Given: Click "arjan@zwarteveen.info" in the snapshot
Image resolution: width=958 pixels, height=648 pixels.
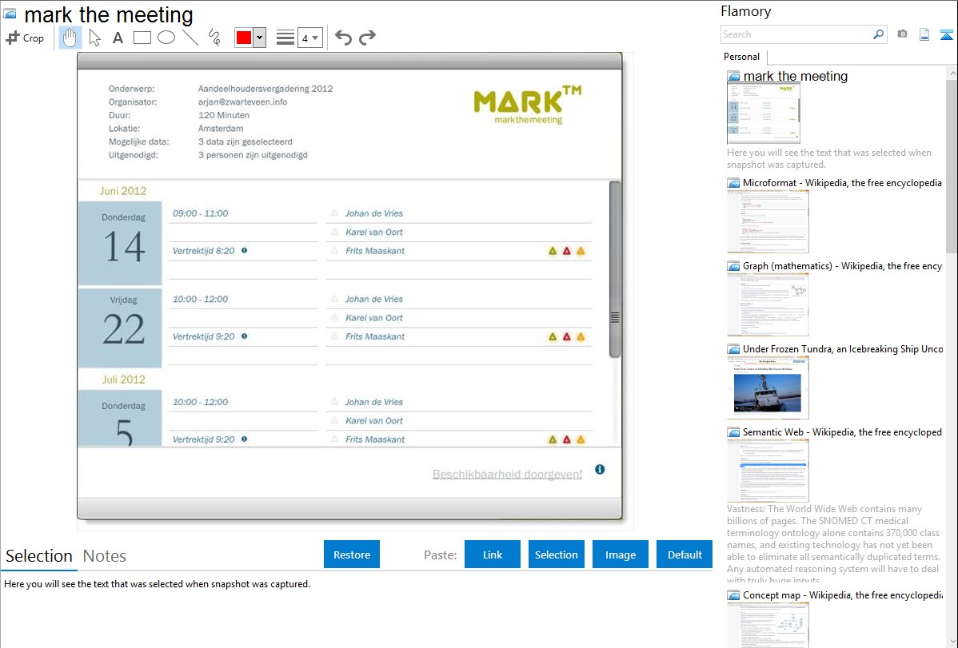Looking at the screenshot, I should (x=242, y=102).
